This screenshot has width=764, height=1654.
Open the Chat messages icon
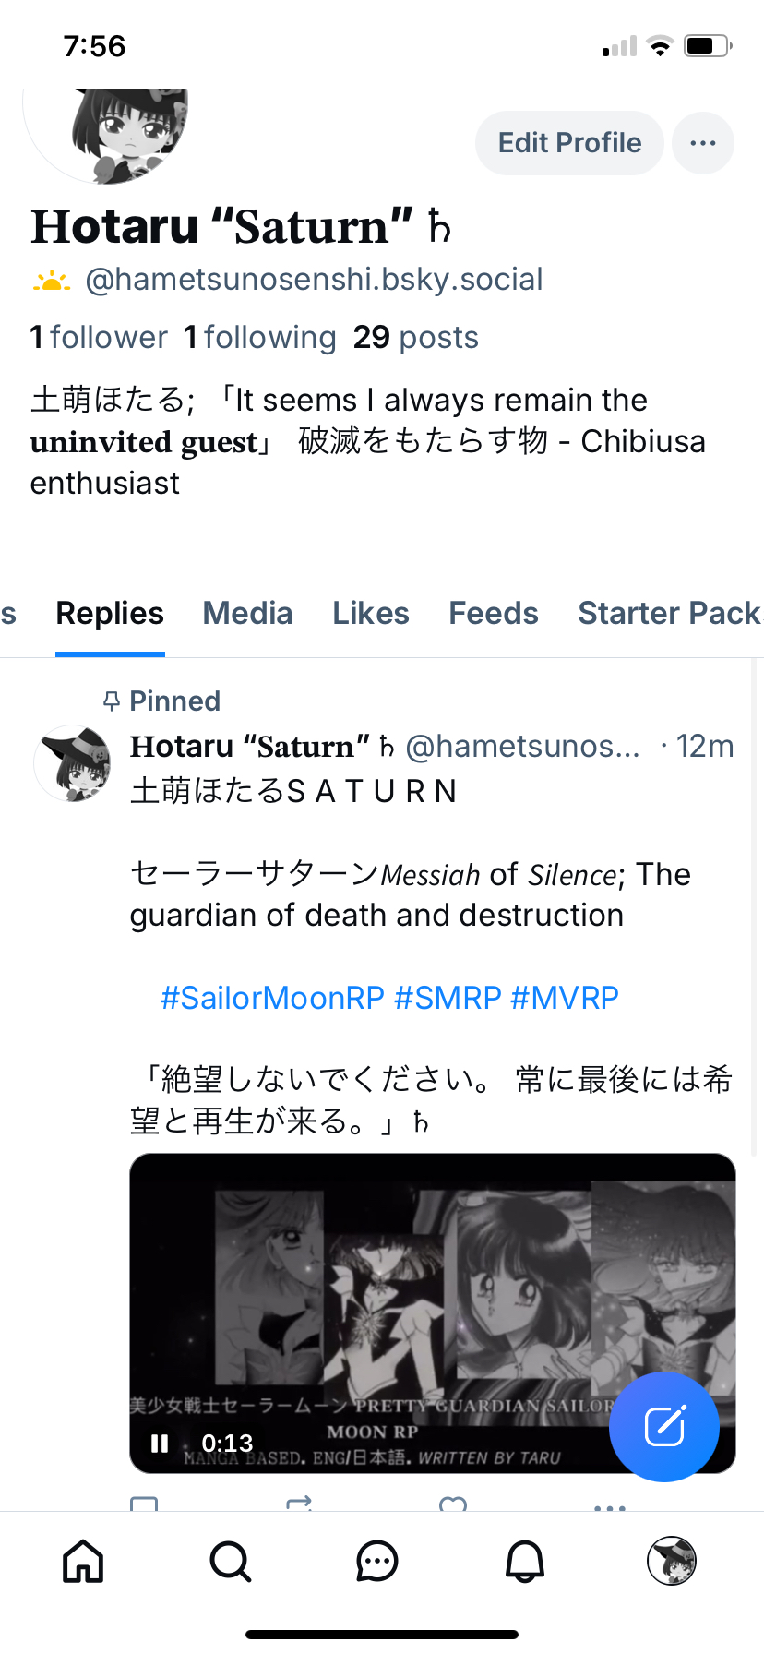(376, 1562)
